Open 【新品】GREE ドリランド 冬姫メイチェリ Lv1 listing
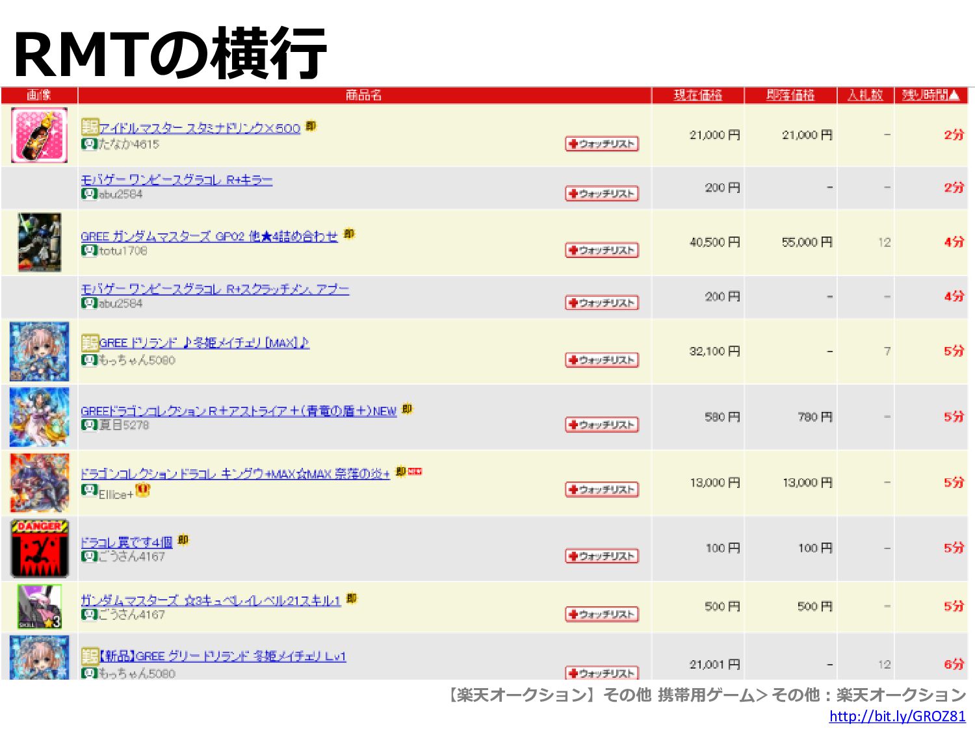 pyautogui.click(x=222, y=656)
